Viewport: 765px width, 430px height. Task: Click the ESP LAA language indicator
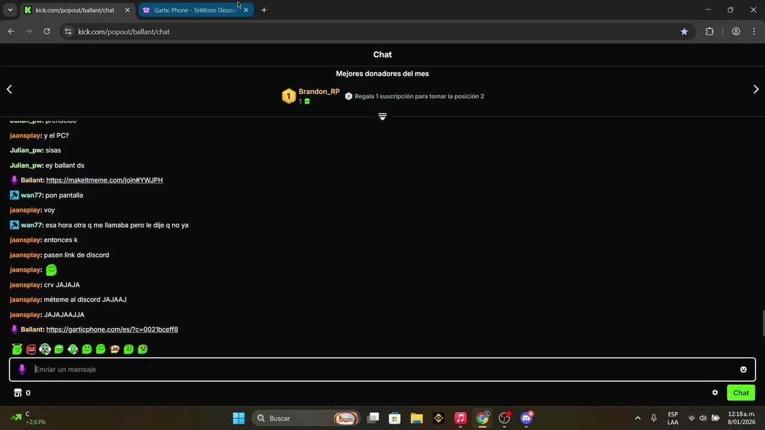tap(673, 418)
